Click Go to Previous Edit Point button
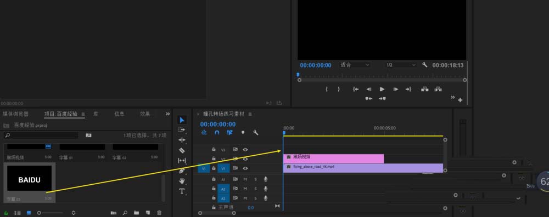The width and height of the screenshot is (549, 217). pyautogui.click(x=369, y=99)
